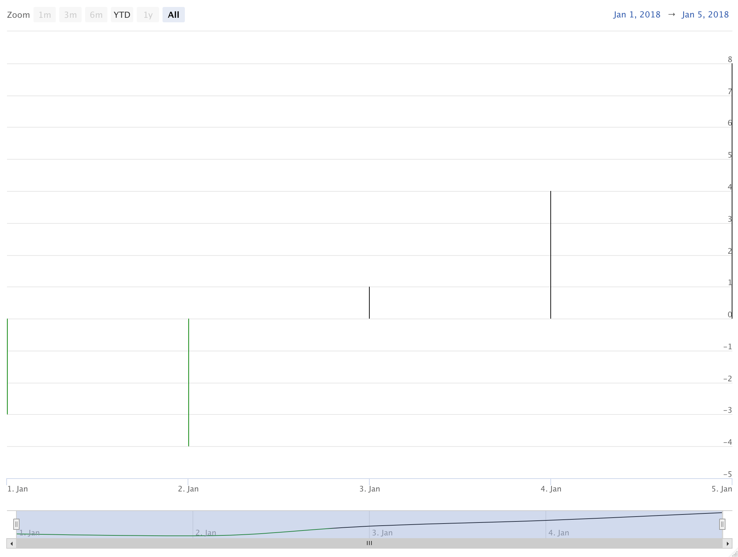Activate the All zoom range
Screen dimensions: 738x557
click(173, 15)
